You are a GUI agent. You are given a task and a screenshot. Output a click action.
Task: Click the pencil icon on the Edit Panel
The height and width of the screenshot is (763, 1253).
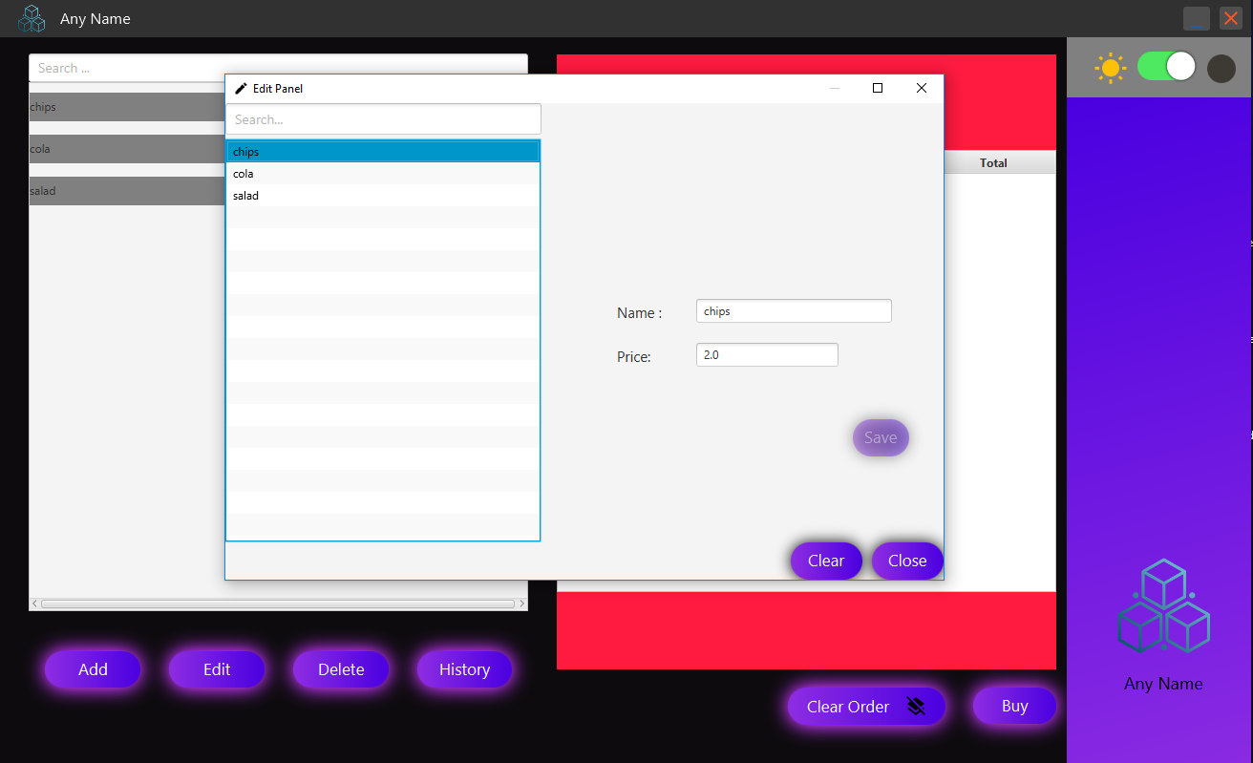click(x=240, y=88)
